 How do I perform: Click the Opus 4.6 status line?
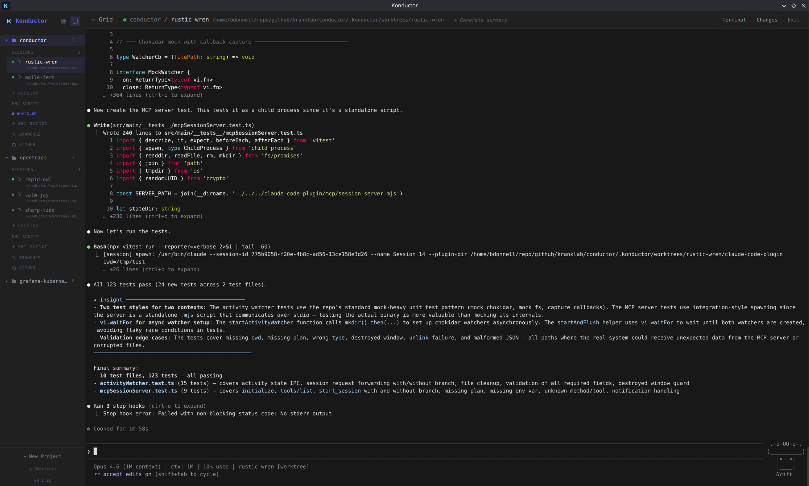201,467
